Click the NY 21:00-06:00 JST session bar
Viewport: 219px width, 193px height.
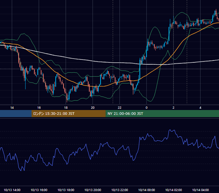click(x=162, y=114)
